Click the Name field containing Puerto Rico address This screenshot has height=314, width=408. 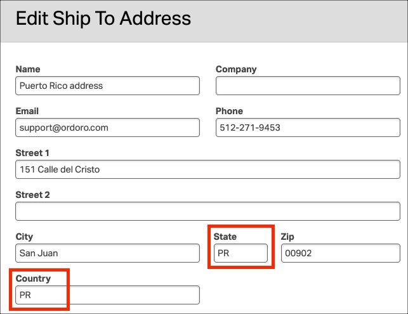(x=107, y=86)
